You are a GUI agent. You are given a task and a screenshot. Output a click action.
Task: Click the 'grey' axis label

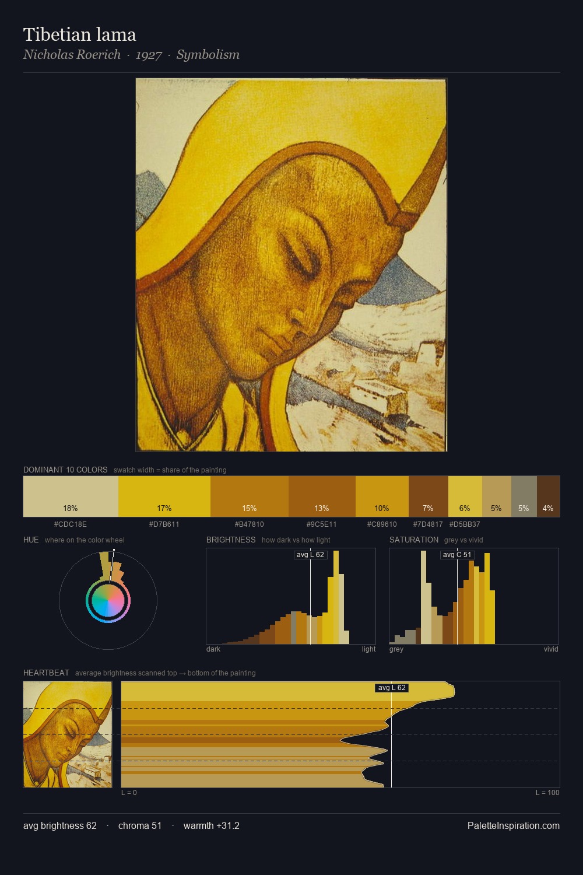[x=396, y=649]
